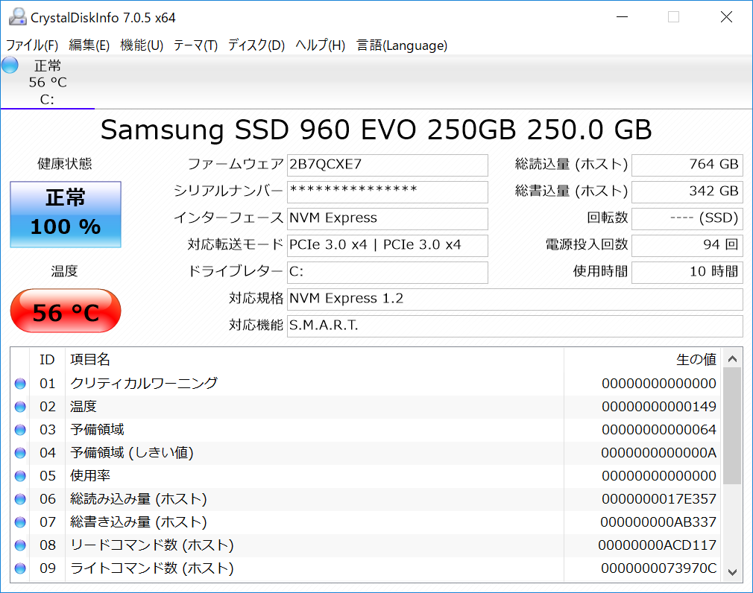Image resolution: width=753 pixels, height=593 pixels.
Task: Click the firmware field 2B7QCXE7
Action: coord(388,165)
